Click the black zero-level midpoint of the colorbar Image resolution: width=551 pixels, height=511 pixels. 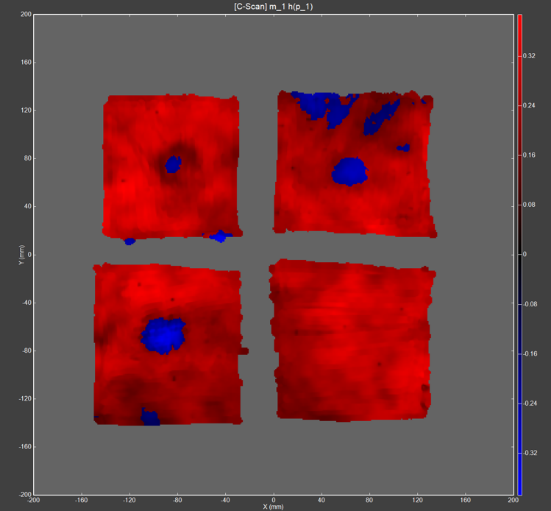[x=519, y=254]
